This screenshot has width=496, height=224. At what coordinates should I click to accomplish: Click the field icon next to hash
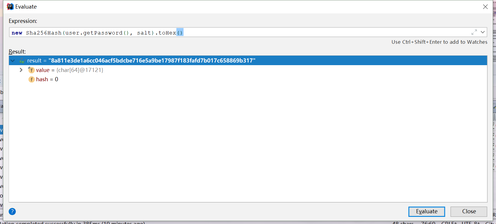click(x=31, y=79)
